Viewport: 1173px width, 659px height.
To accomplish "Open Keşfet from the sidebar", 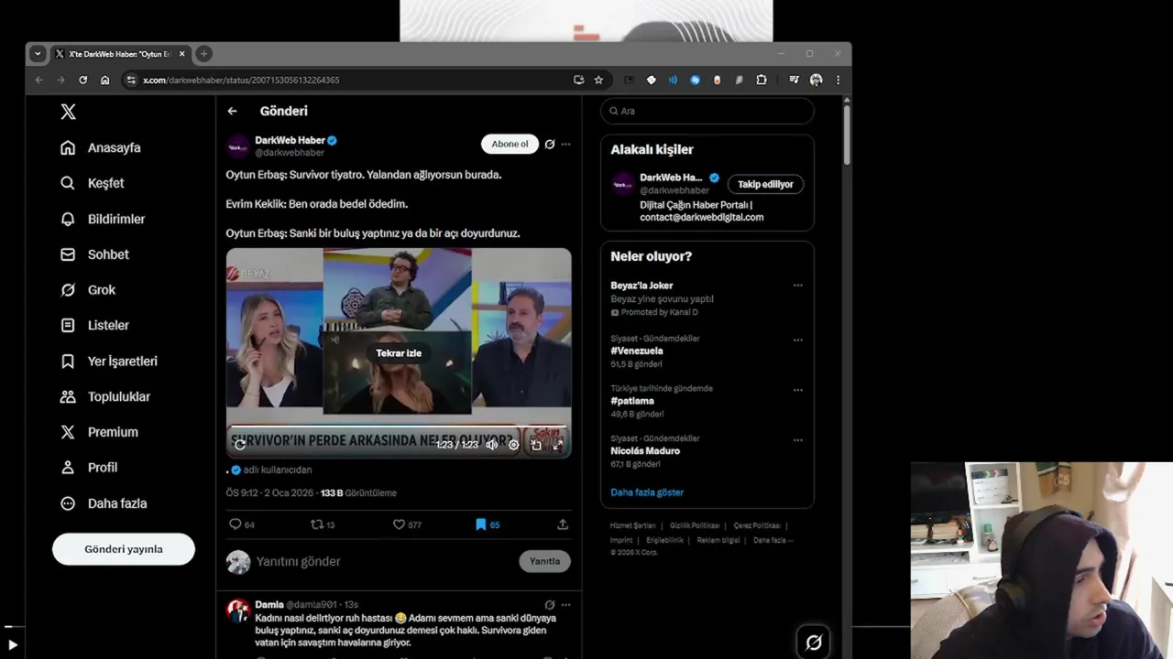I will pyautogui.click(x=93, y=183).
